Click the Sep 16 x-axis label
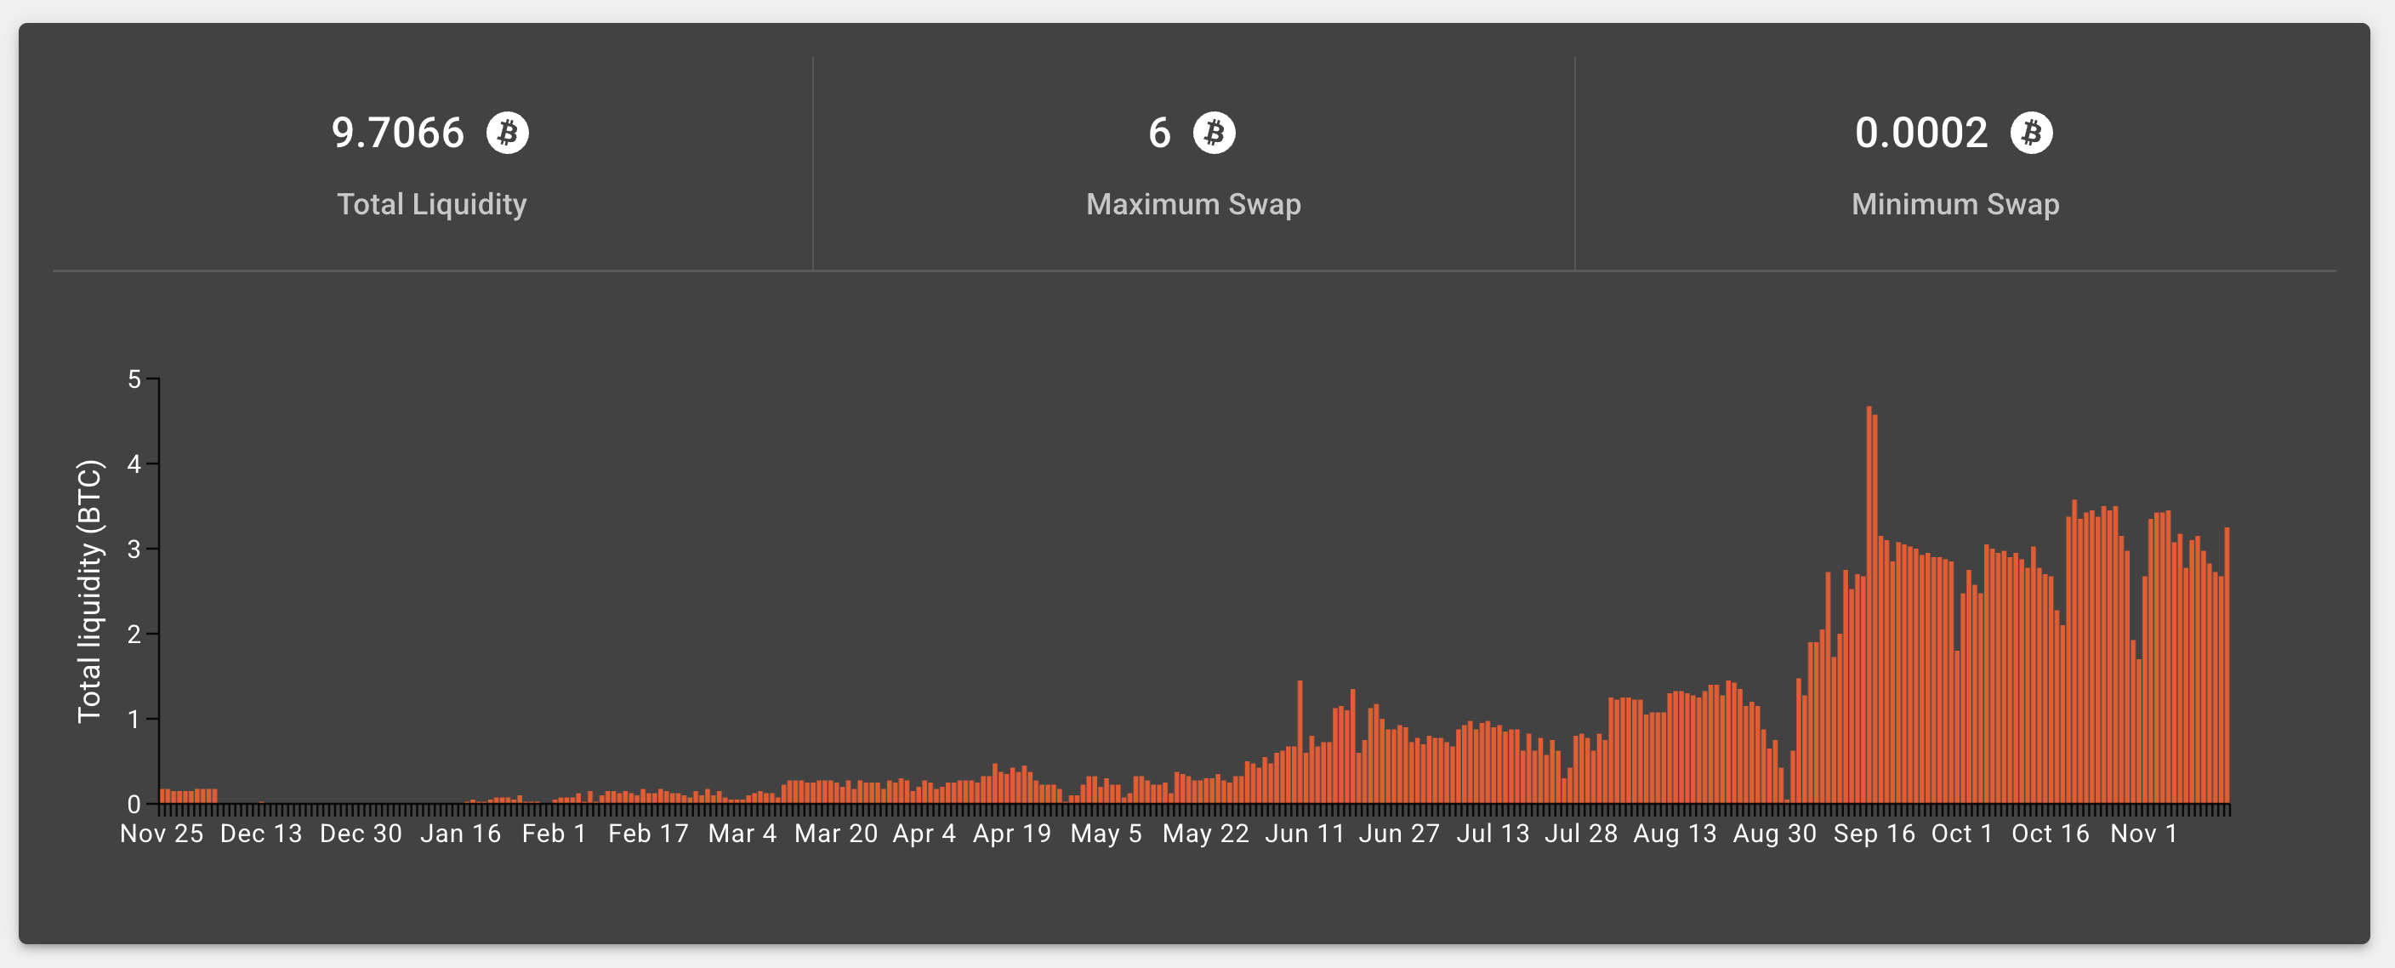Screen dimensions: 2395x968 tap(1874, 833)
